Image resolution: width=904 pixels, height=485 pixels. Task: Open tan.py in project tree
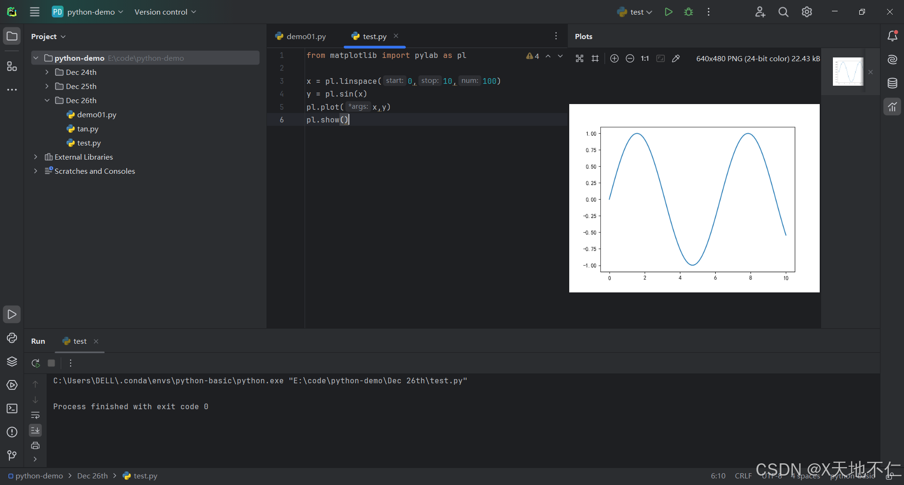(x=88, y=129)
